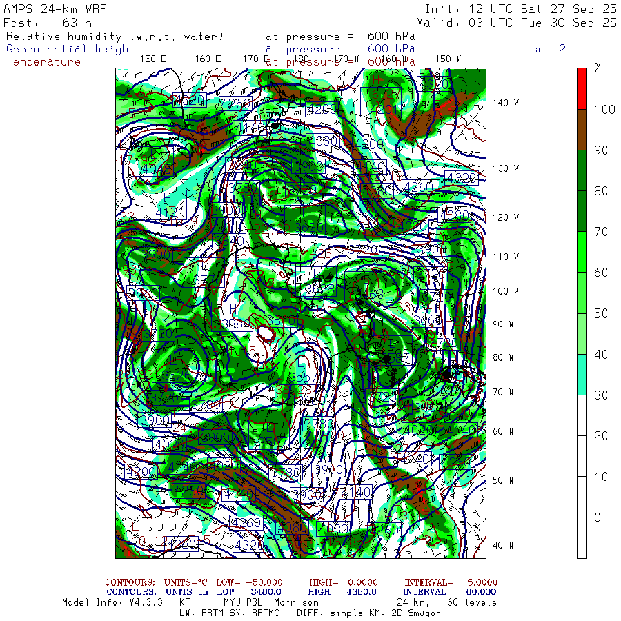Select the 'Fcst: 63 h' forecast hour text

click(48, 23)
